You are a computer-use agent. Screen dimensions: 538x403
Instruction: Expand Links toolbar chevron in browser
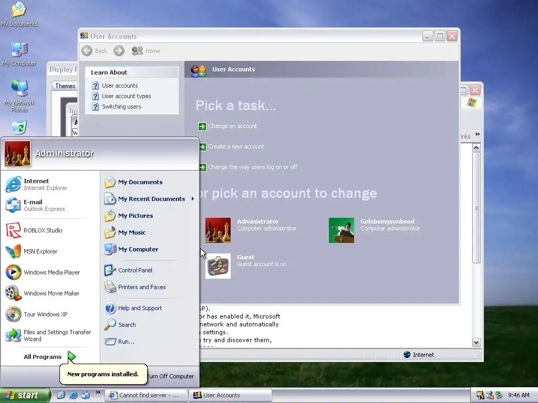(x=478, y=134)
